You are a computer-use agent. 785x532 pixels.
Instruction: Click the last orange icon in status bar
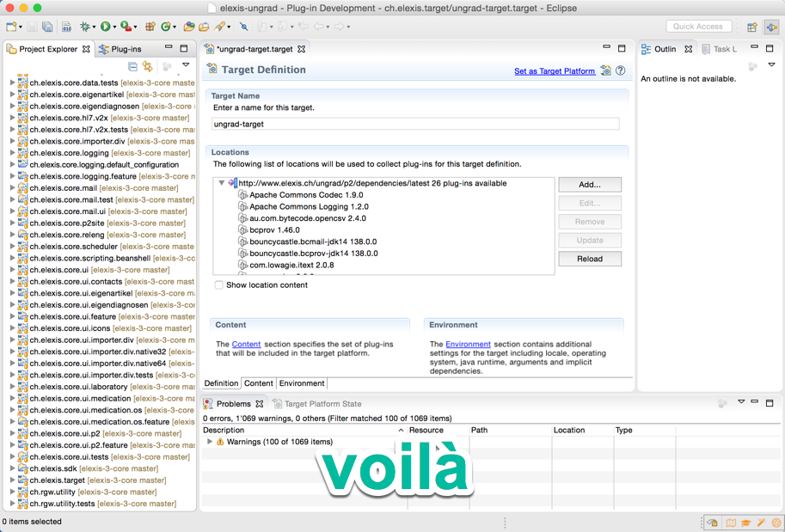776,523
